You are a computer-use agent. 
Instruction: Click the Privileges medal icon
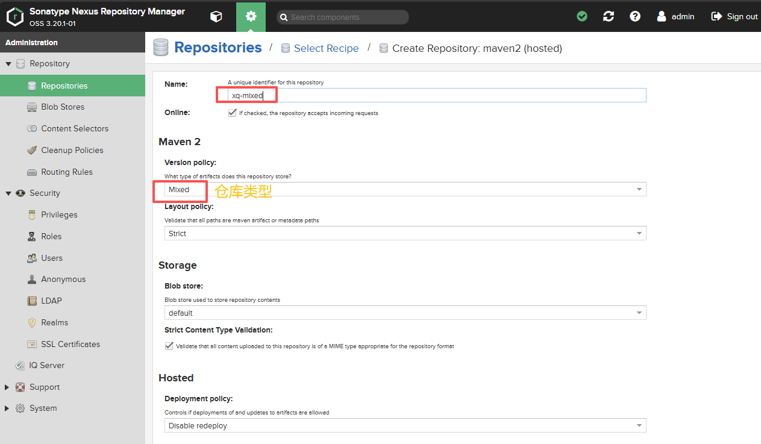tap(32, 214)
